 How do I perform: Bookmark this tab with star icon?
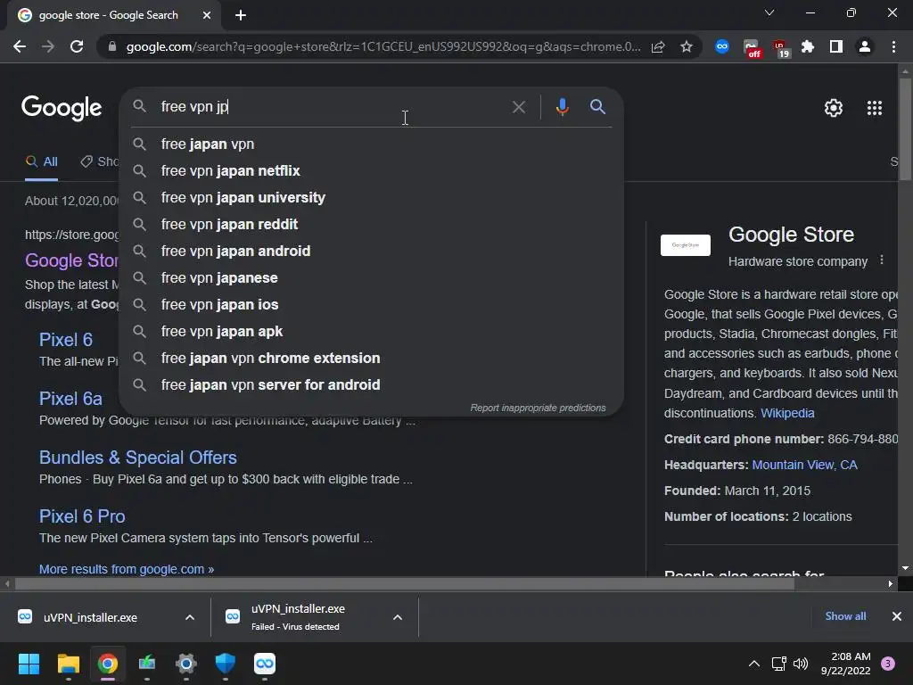click(687, 46)
